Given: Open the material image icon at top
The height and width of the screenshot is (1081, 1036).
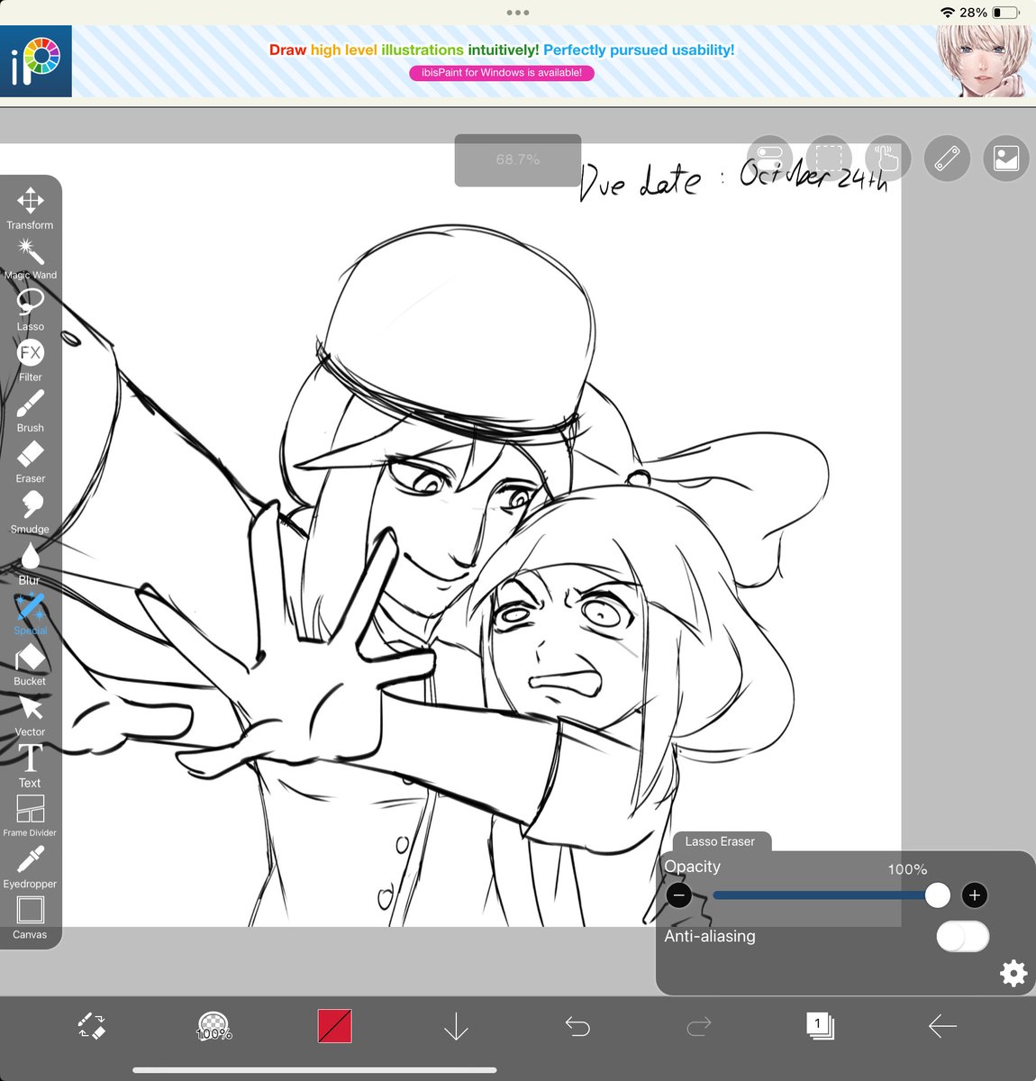Looking at the screenshot, I should pos(1006,159).
